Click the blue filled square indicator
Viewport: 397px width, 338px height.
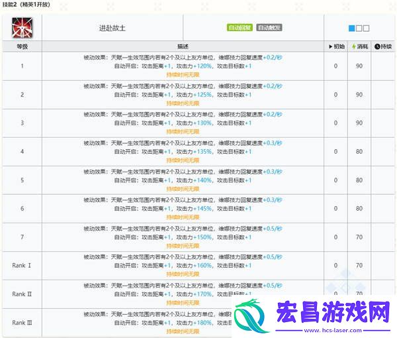coord(352,28)
